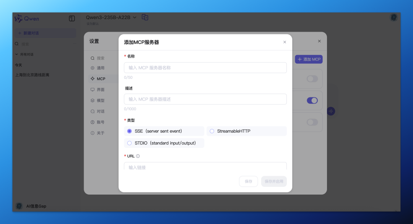The image size is (413, 224).
Task: Open the Qwen3-235B-A22B model dropdown
Action: [111, 17]
